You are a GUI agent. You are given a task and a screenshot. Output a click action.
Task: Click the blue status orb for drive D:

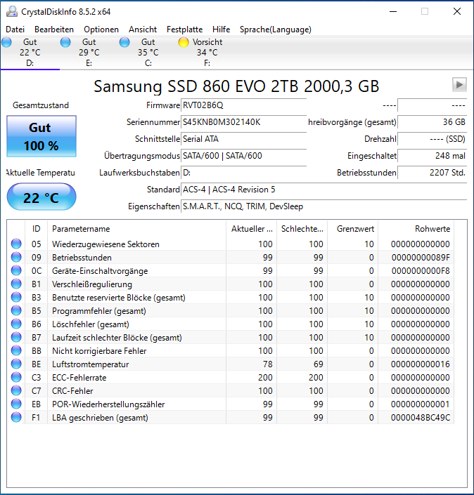(6, 42)
